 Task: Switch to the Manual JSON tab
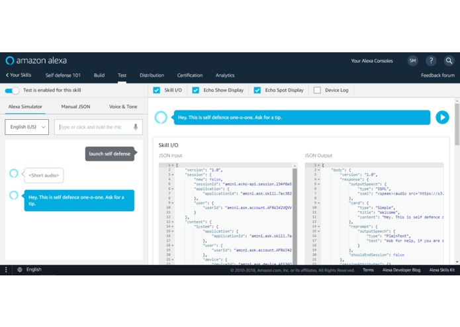[75, 107]
